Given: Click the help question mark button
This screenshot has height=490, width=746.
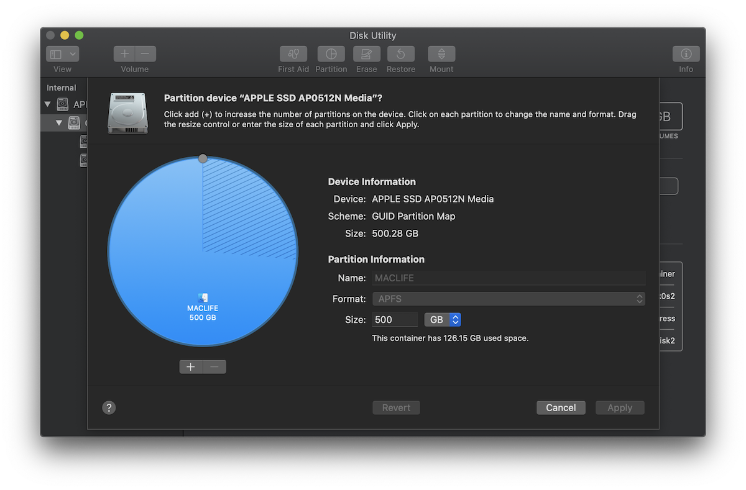Looking at the screenshot, I should 109,407.
